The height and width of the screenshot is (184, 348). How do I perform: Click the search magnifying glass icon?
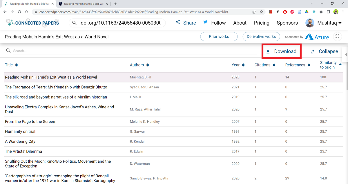(x=8, y=51)
